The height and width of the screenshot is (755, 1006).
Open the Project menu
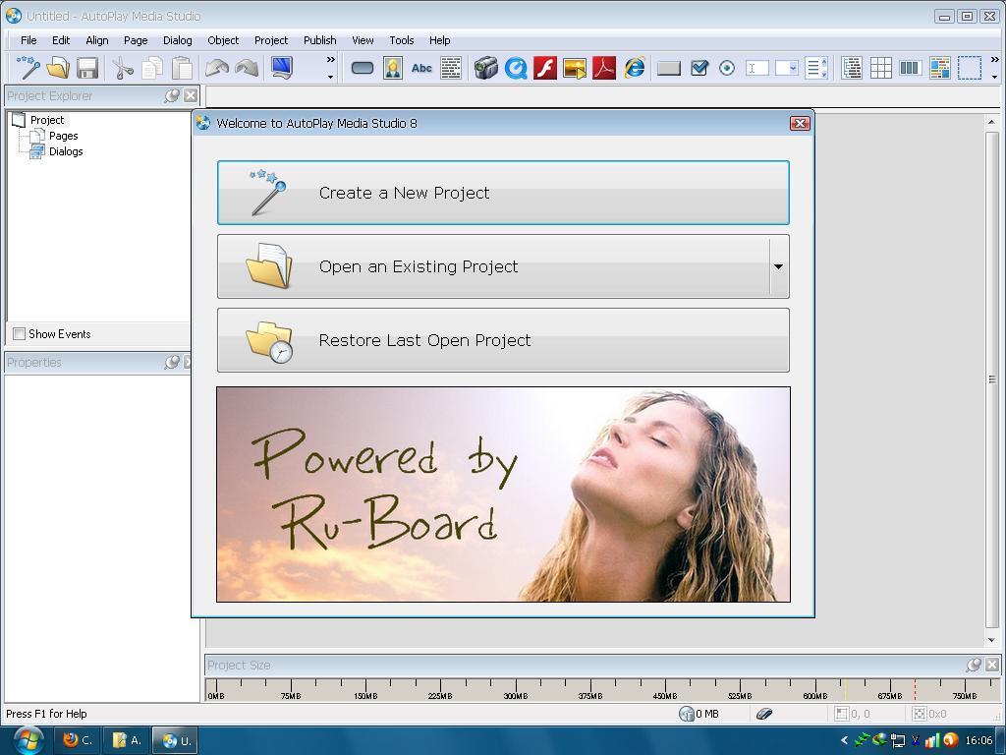click(x=271, y=39)
